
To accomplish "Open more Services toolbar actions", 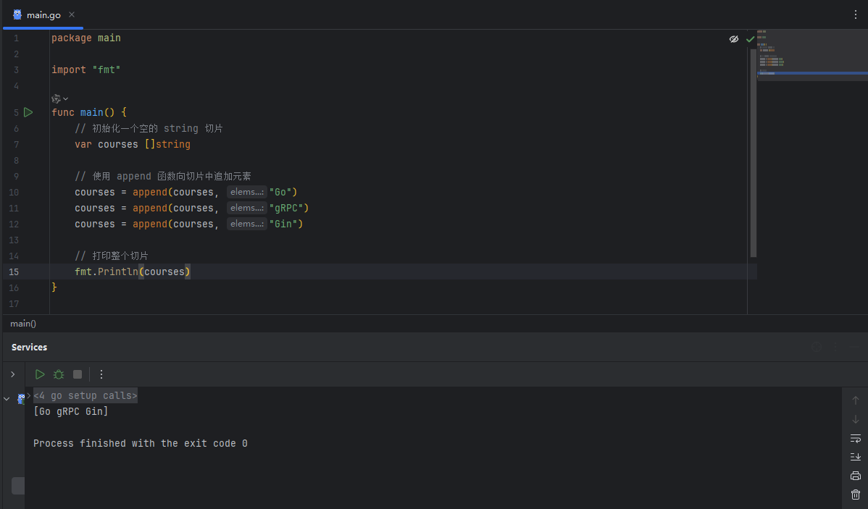I will tap(101, 374).
